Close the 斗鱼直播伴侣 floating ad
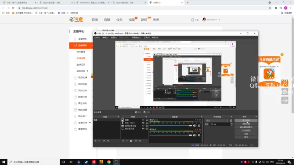The width and height of the screenshot is (294, 165). coord(282,54)
